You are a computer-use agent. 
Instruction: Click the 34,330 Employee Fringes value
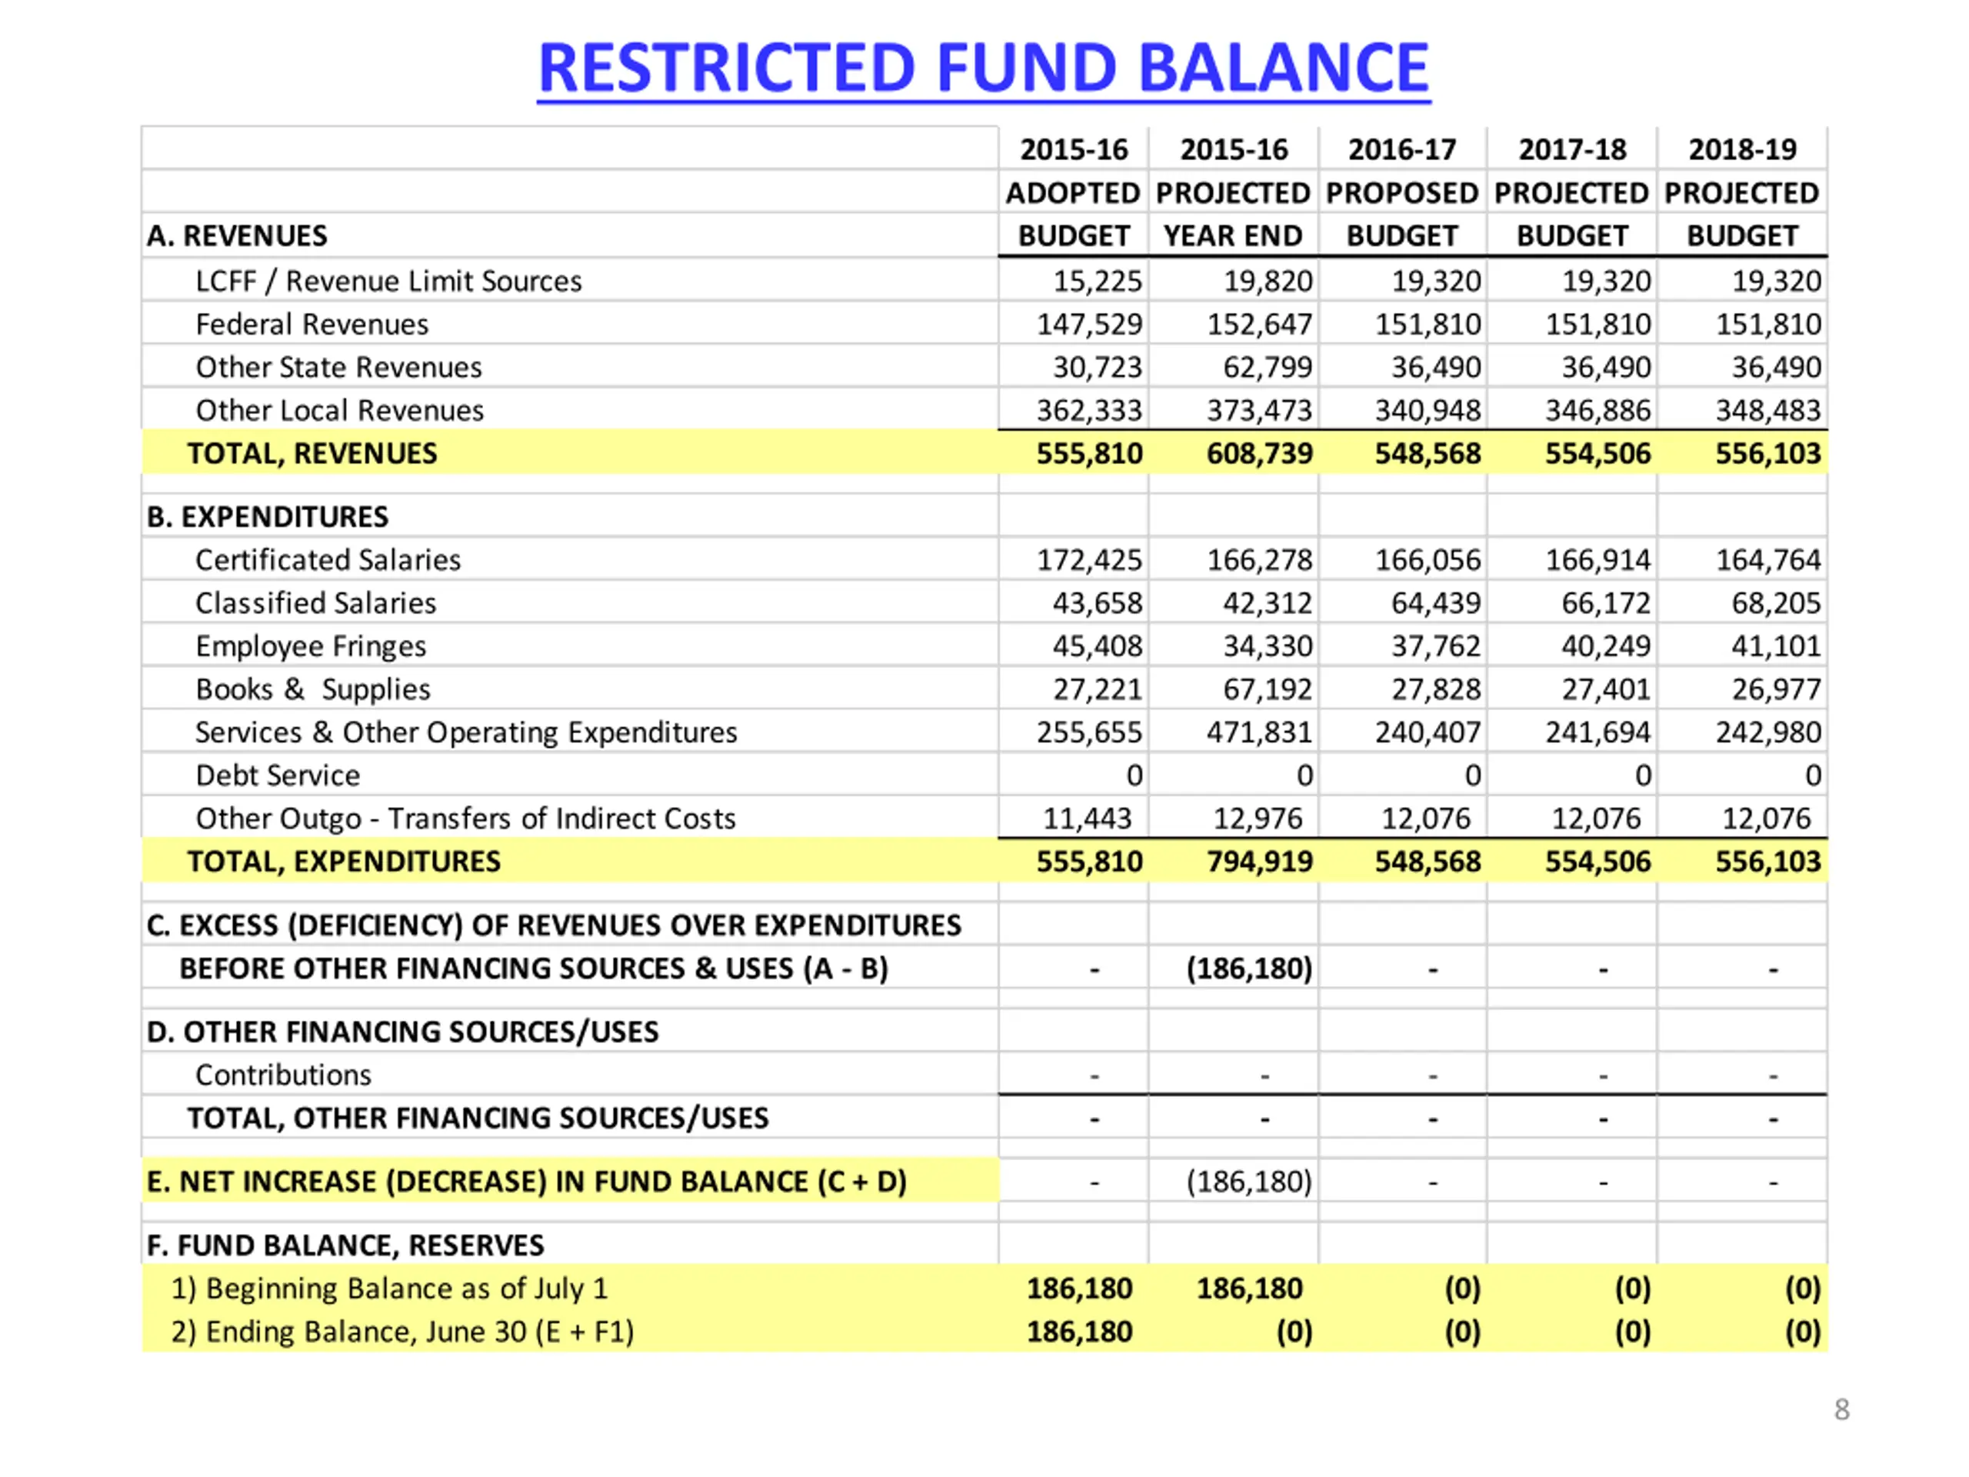[x=1268, y=646]
